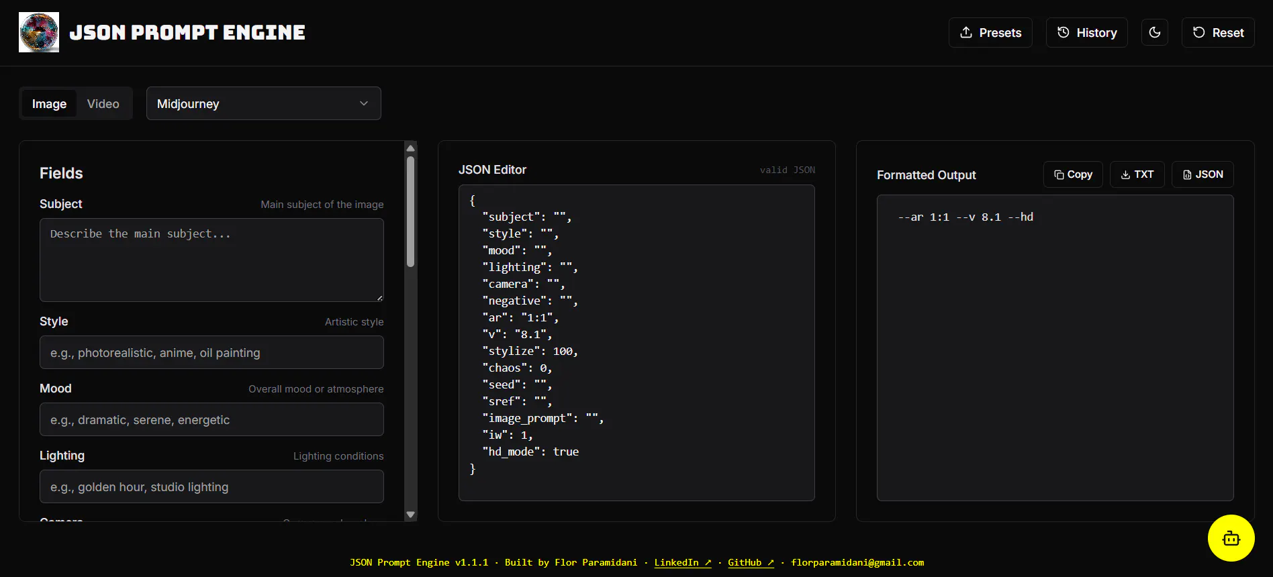This screenshot has width=1273, height=577.
Task: Toggle dark mode with the moon icon
Action: [x=1155, y=32]
